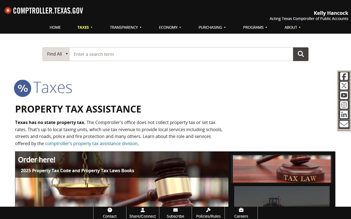Expand the Programs navigation menu
The image size is (351, 219).
[255, 27]
